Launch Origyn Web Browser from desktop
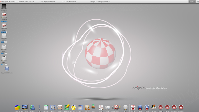199x112 pixels. [x=7, y=69]
